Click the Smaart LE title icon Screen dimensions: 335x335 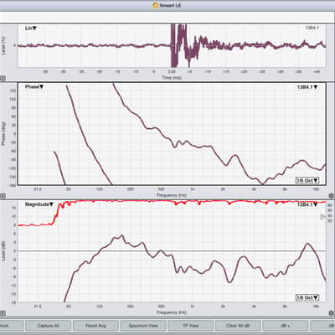point(156,5)
